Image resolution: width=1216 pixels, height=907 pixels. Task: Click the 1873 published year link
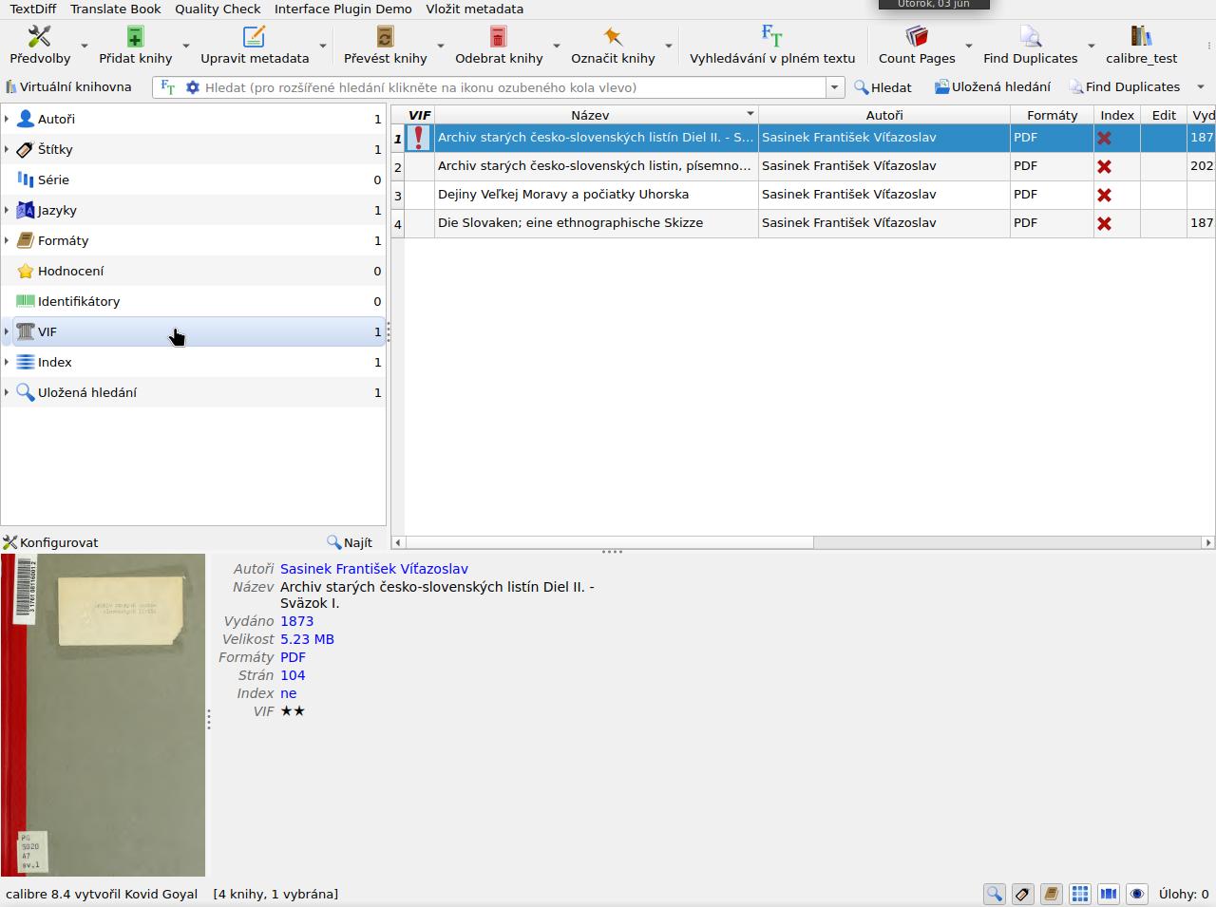pyautogui.click(x=296, y=621)
